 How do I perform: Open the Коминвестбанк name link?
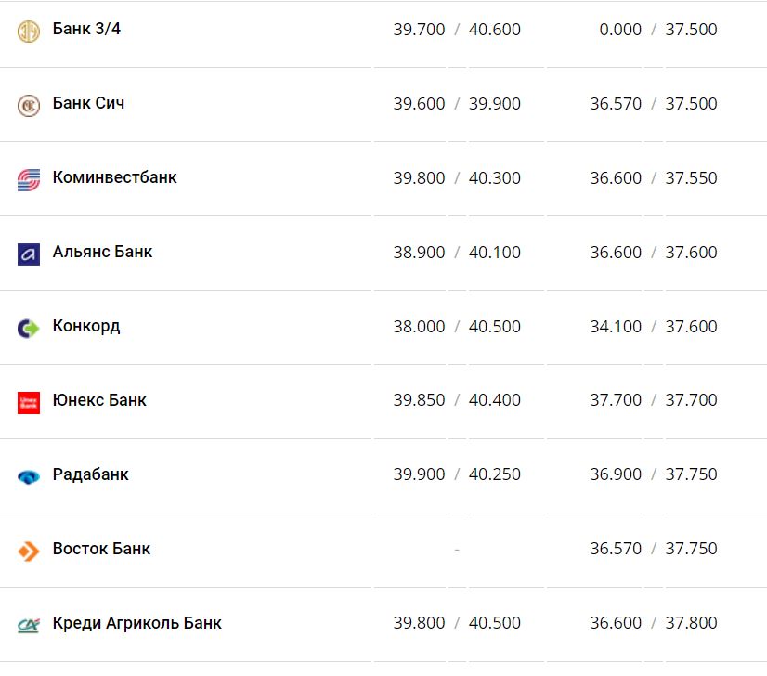[114, 177]
